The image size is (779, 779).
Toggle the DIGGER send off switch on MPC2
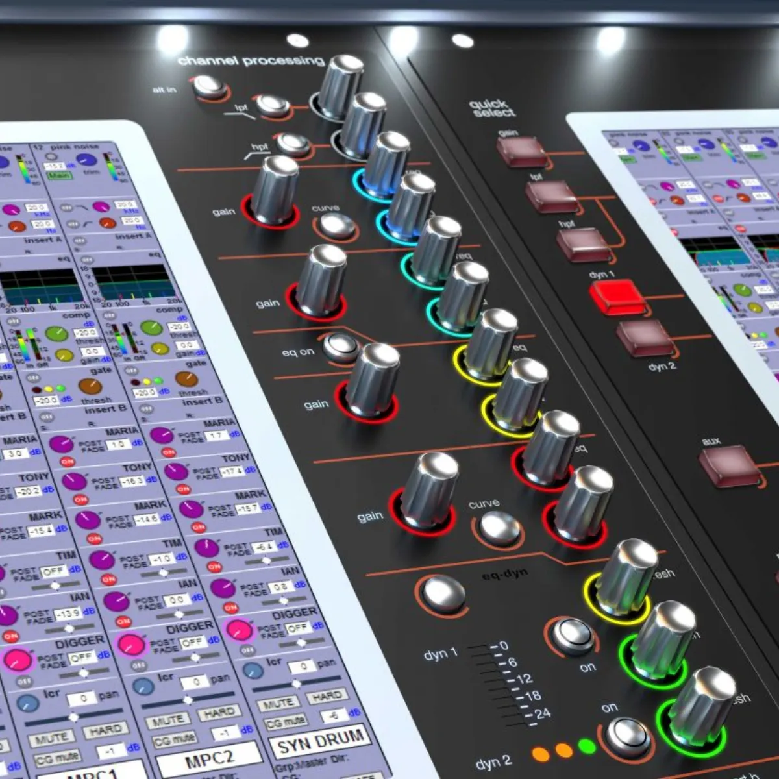(139, 665)
